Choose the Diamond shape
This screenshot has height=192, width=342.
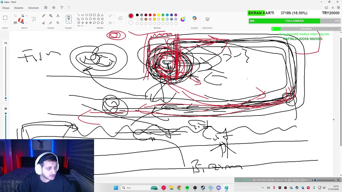click(x=83, y=19)
